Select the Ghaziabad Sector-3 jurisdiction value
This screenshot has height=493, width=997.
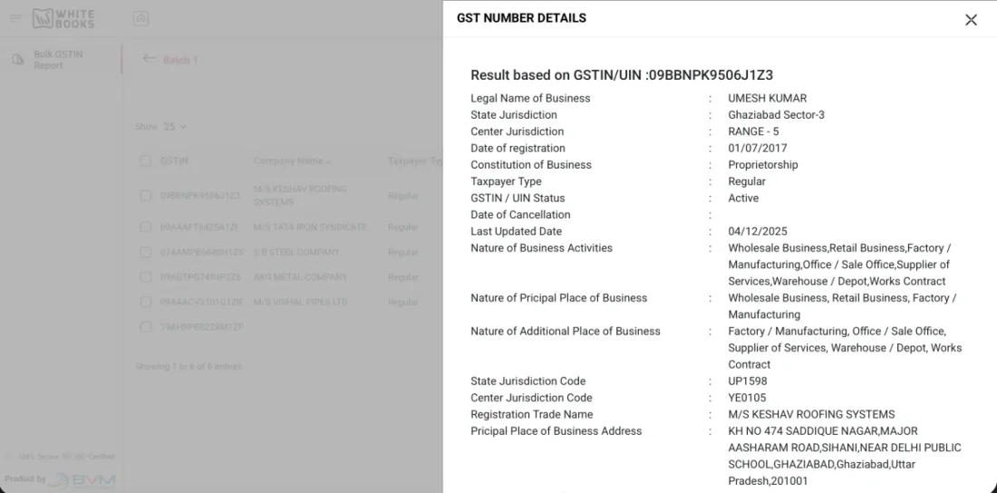[x=777, y=115]
